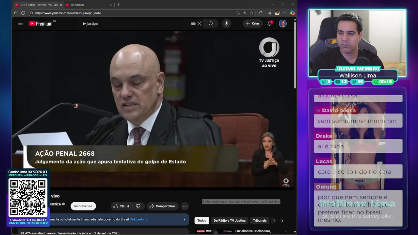Click the zoom magnifier in address bar
Screen dimensions: 418x235
click(x=245, y=13)
